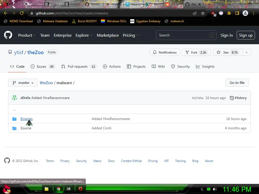This screenshot has width=259, height=194.
Task: Open the Chrome profile avatar
Action: [x=245, y=13]
